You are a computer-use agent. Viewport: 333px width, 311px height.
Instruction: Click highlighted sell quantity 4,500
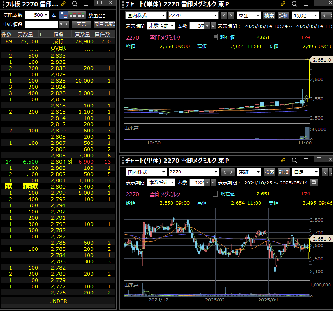[30, 187]
